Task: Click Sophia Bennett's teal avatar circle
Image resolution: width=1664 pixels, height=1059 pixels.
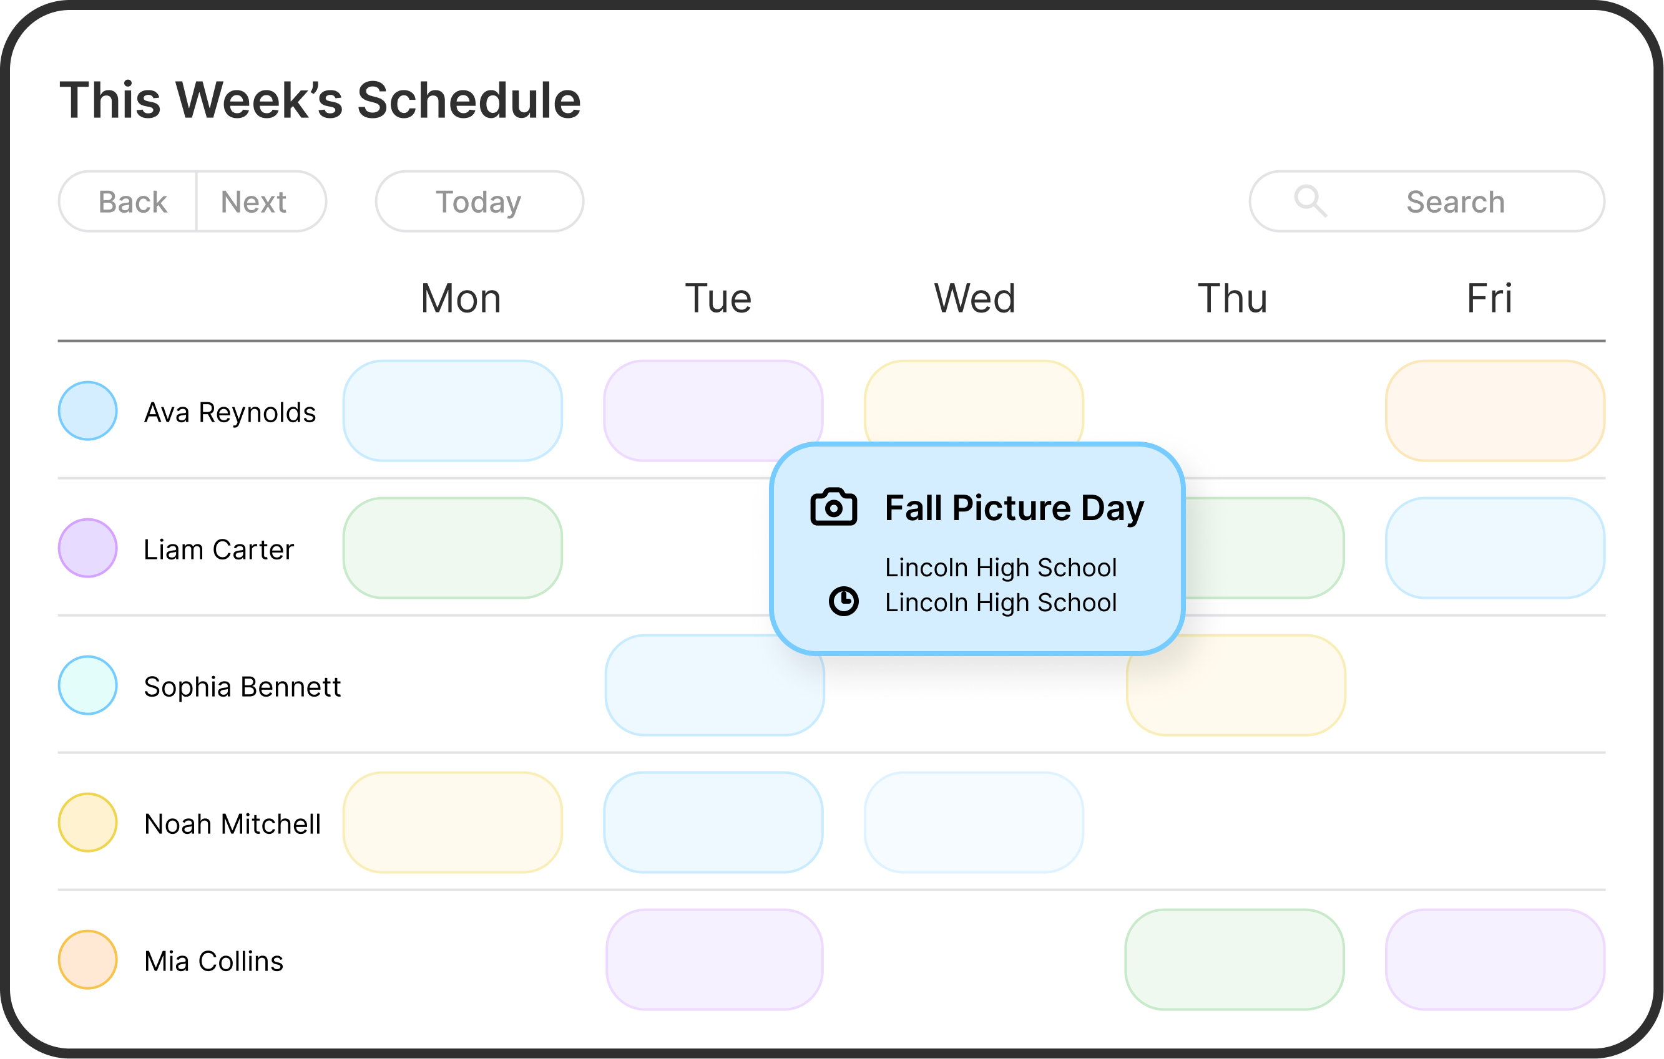Action: (x=88, y=685)
